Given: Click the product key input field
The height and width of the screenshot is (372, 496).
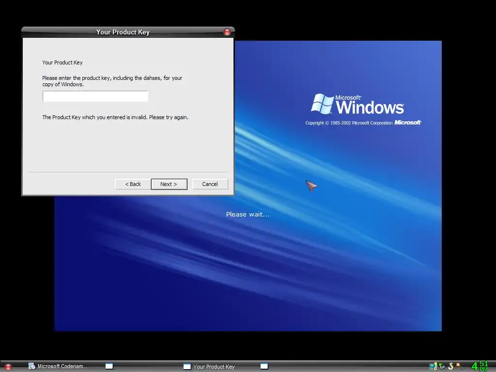Looking at the screenshot, I should tap(95, 96).
